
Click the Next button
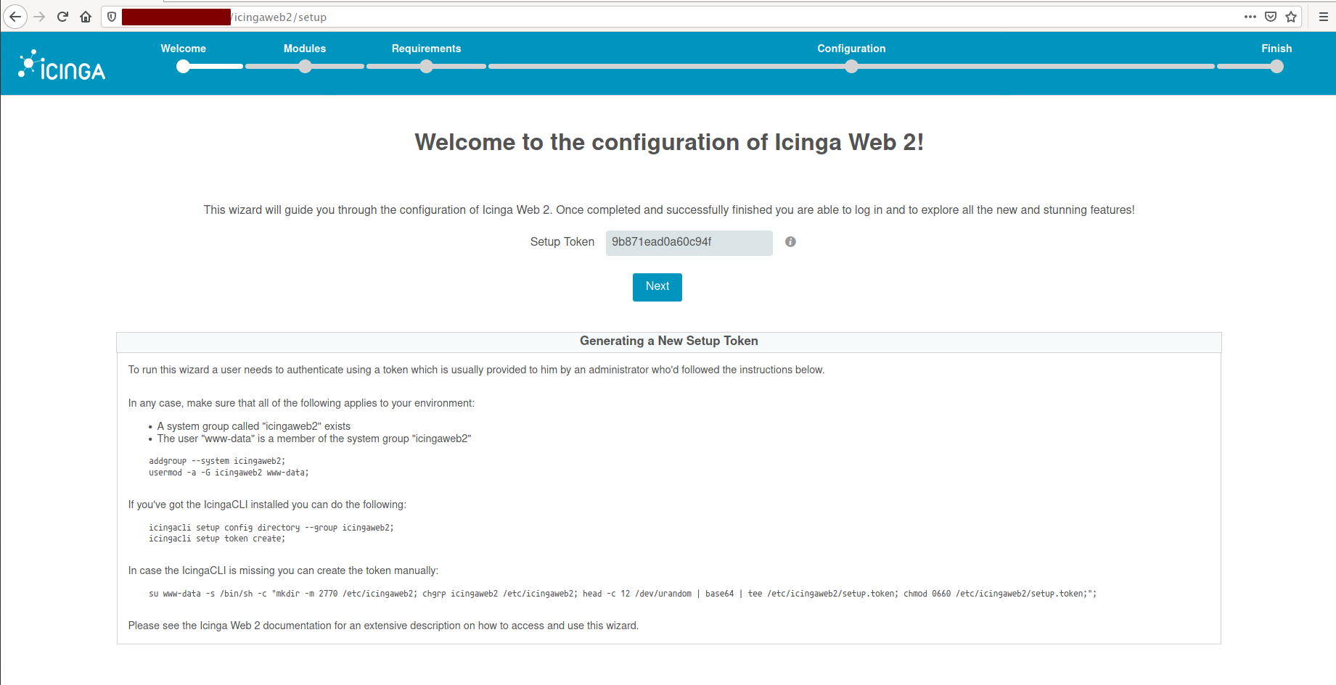pyautogui.click(x=657, y=287)
